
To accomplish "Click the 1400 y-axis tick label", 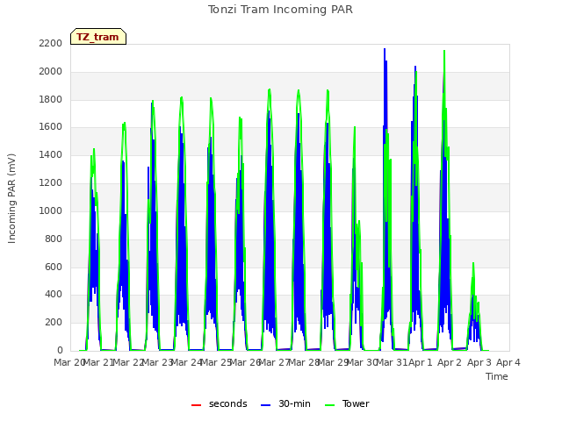I will 51,154.
